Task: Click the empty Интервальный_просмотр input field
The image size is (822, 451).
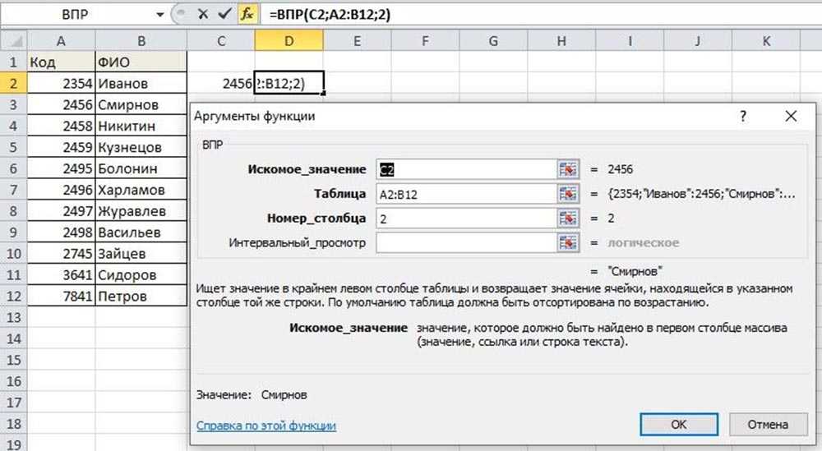Action: click(466, 243)
